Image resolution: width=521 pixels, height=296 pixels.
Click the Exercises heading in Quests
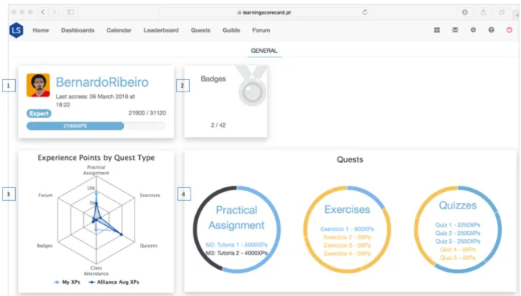(x=347, y=209)
